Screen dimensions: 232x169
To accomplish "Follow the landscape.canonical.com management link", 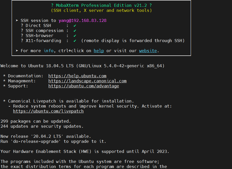I will point(88,81).
